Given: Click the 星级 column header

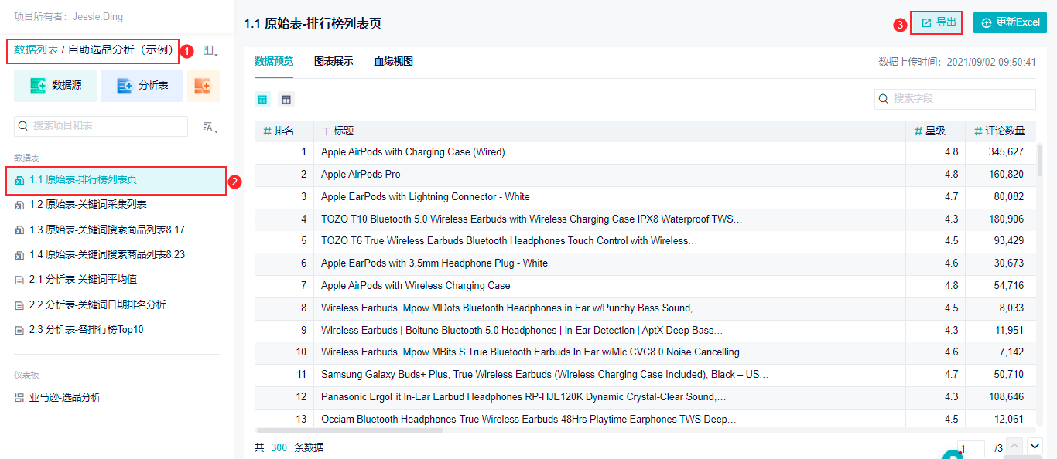Looking at the screenshot, I should point(935,131).
